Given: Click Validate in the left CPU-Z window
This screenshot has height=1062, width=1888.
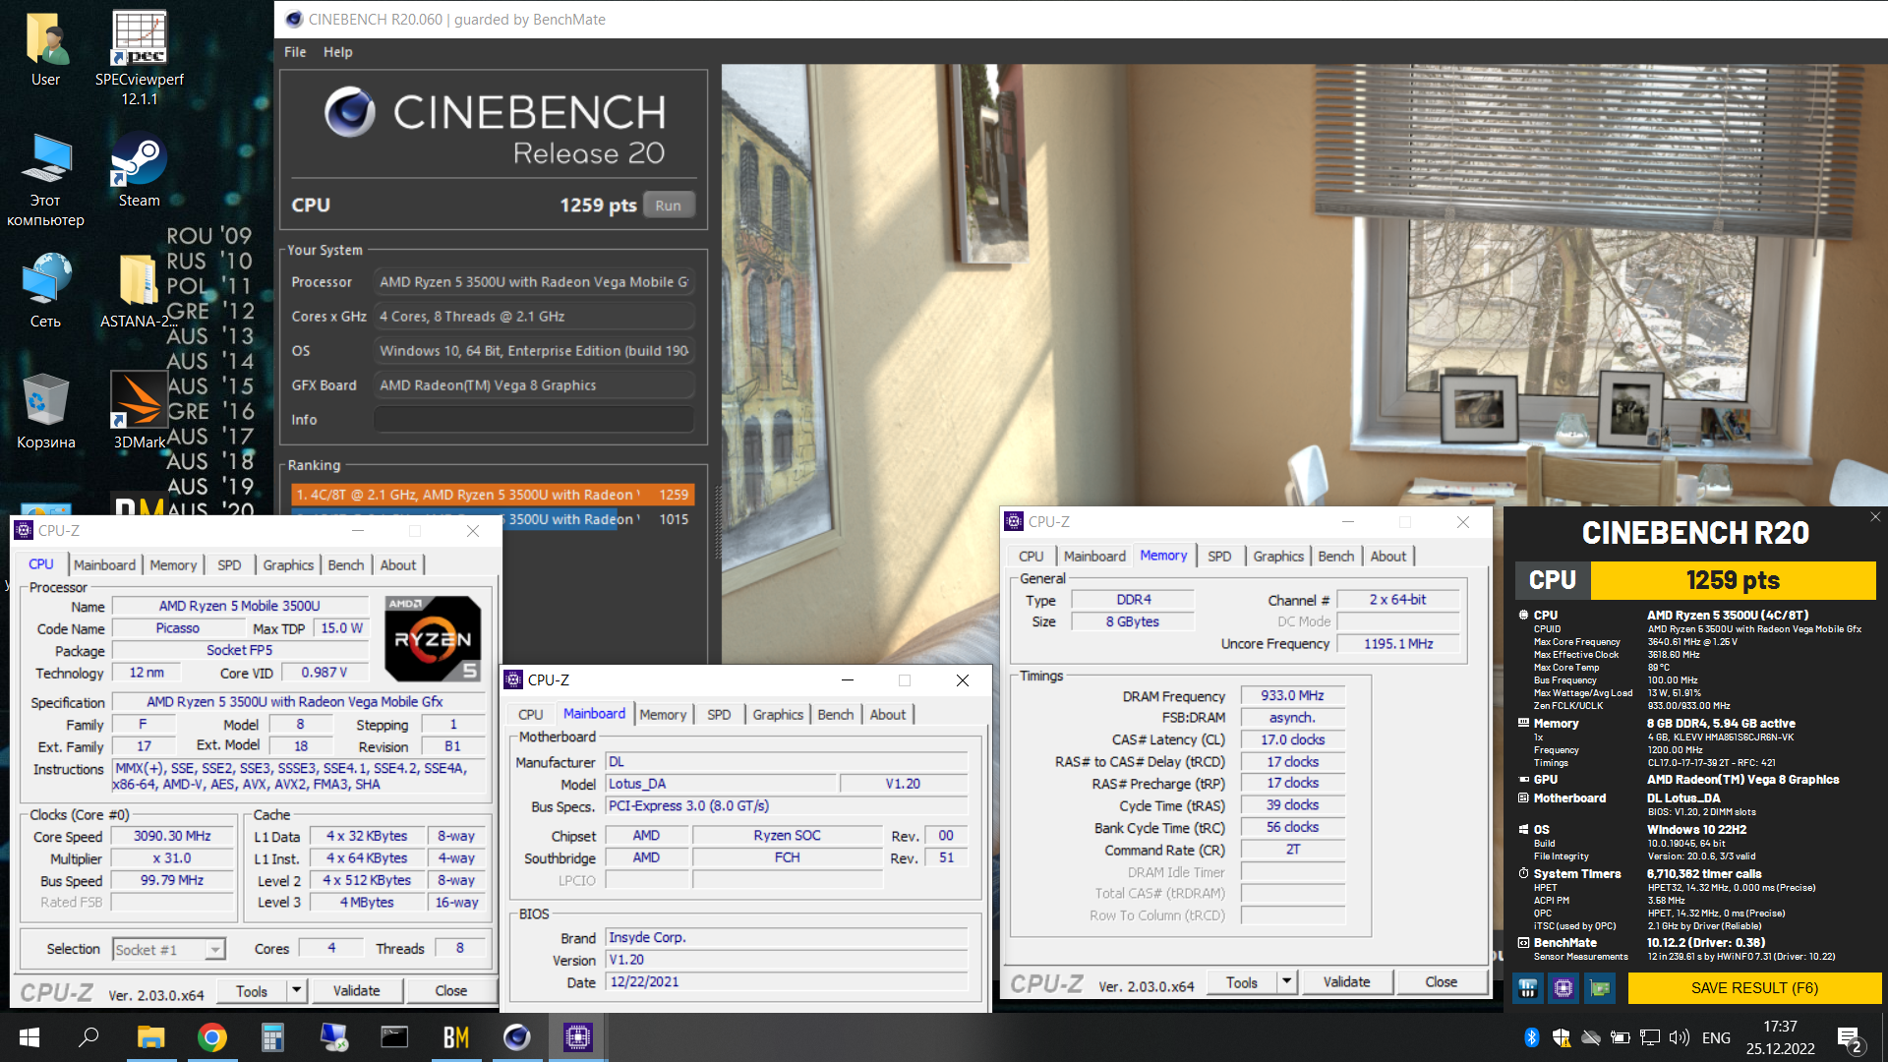Looking at the screenshot, I should (356, 990).
